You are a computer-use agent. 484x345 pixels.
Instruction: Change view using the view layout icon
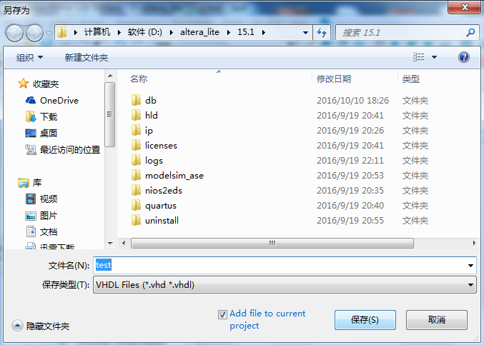pyautogui.click(x=418, y=56)
